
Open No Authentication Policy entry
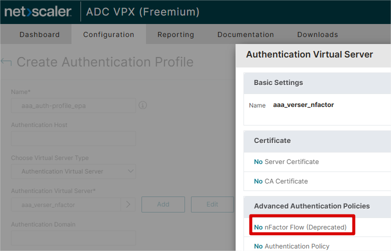coord(292,246)
